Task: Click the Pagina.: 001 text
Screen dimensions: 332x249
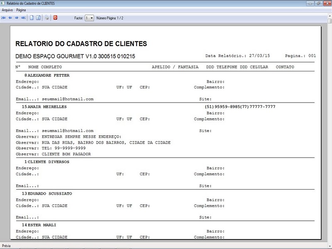Action: tap(300, 56)
